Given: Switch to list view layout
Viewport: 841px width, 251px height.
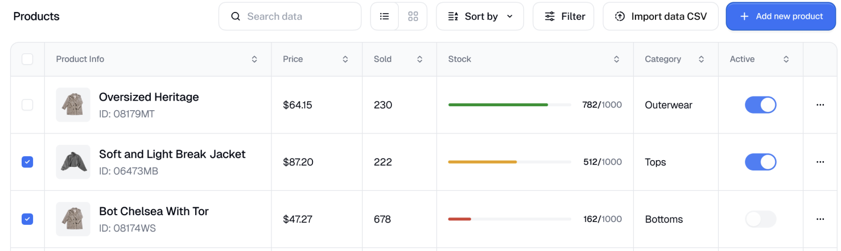Looking at the screenshot, I should point(385,16).
